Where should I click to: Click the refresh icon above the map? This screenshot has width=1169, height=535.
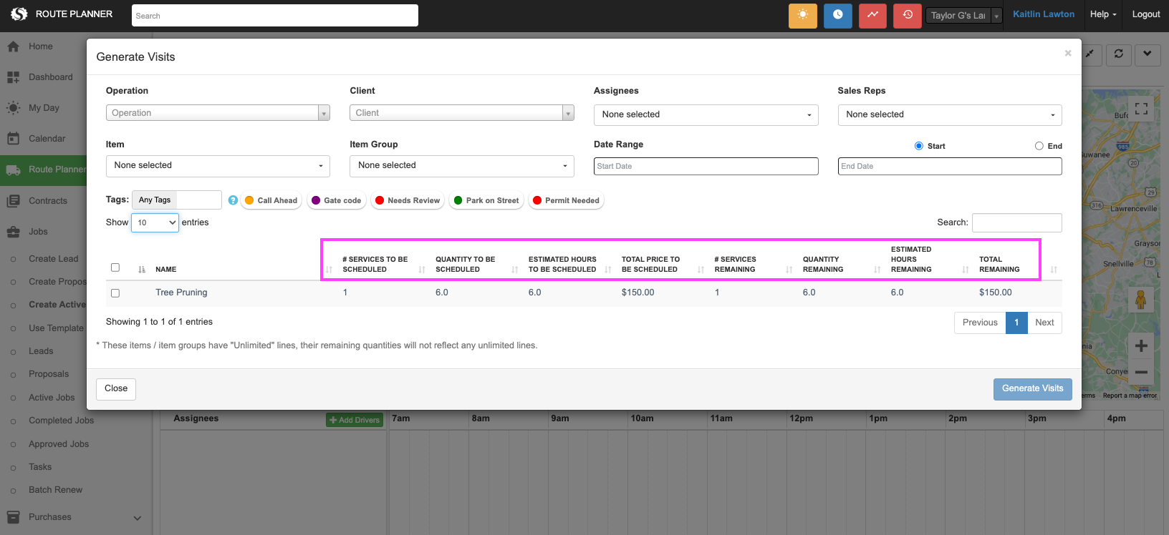click(1118, 54)
